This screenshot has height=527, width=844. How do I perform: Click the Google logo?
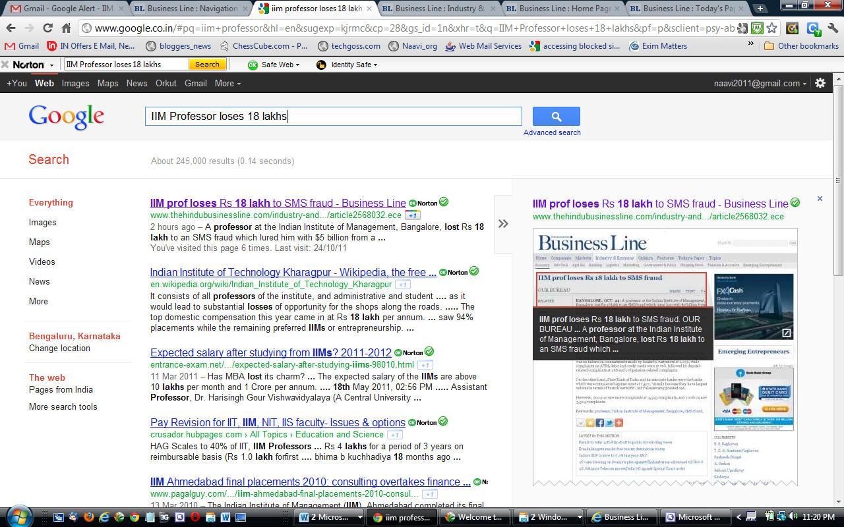(x=67, y=117)
